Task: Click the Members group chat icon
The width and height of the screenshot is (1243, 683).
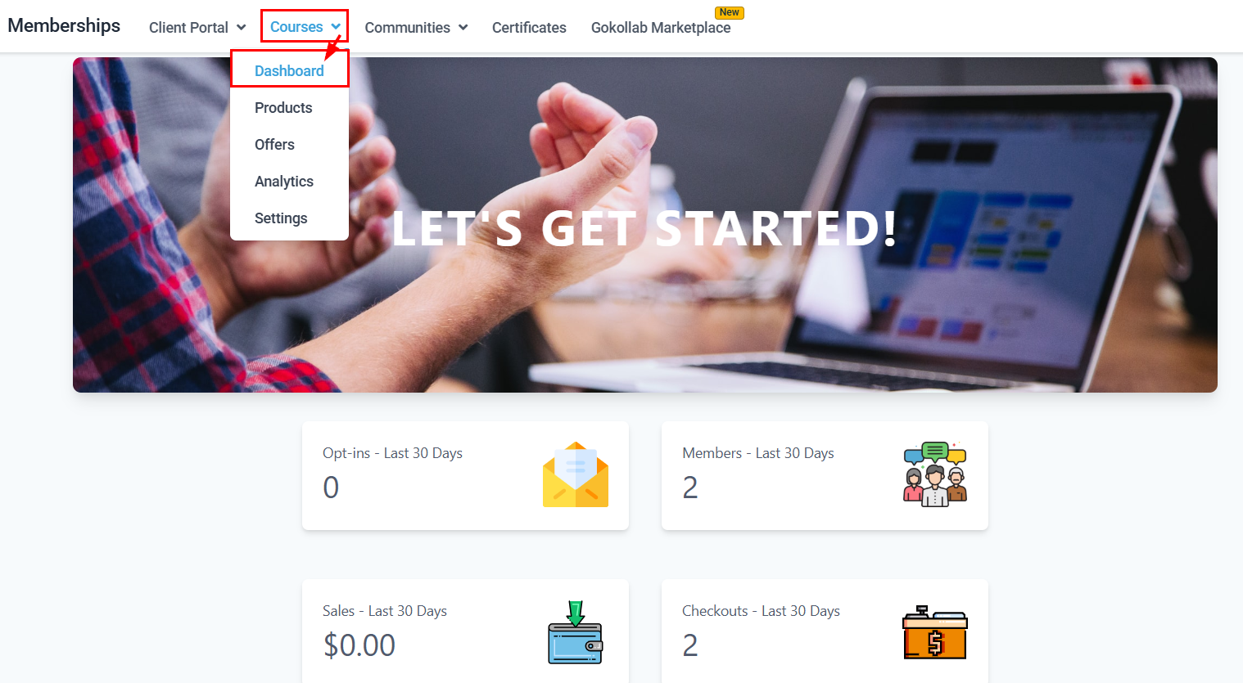Action: (x=935, y=474)
